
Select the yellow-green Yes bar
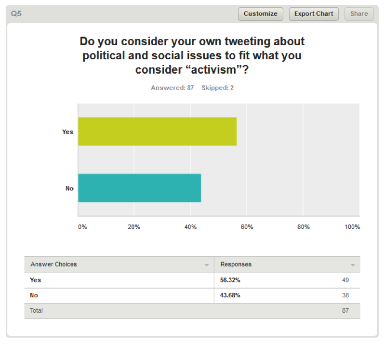tap(158, 132)
